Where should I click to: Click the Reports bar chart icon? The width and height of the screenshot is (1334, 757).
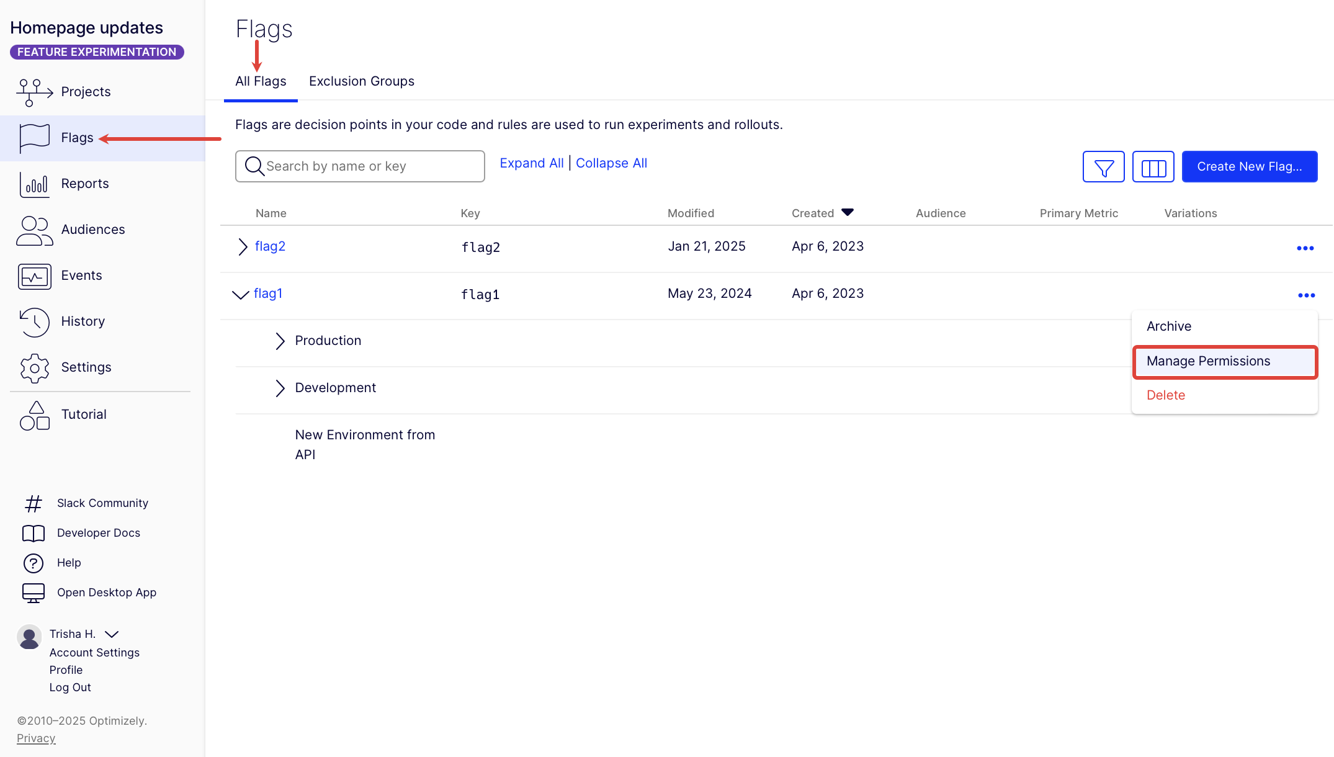coord(35,184)
